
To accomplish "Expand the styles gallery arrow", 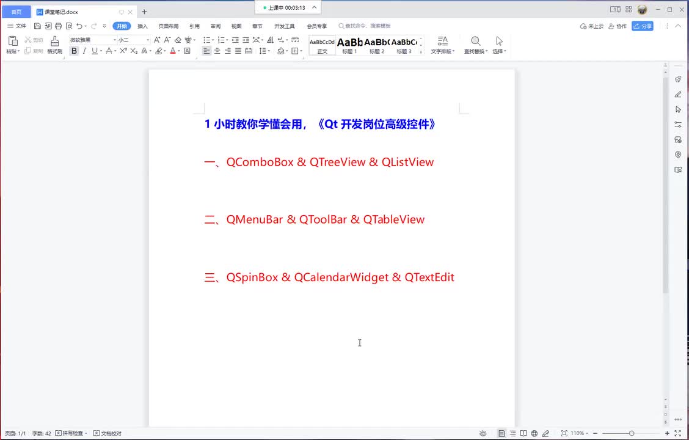I will [x=421, y=52].
